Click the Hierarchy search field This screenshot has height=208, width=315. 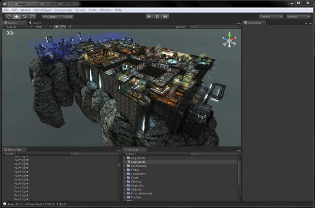94,154
